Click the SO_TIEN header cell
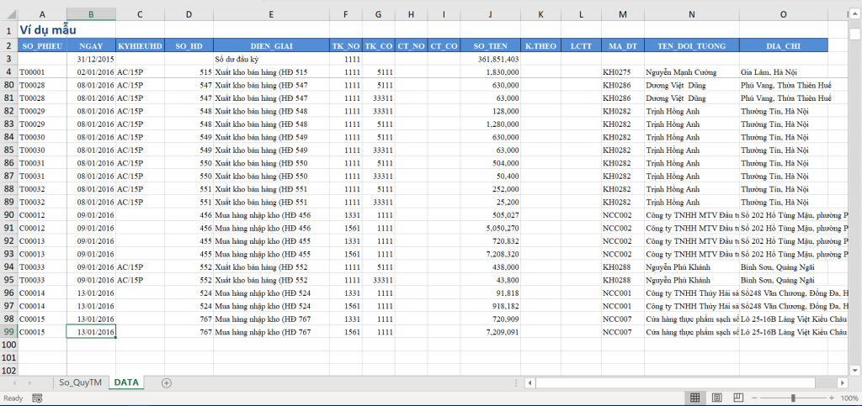The width and height of the screenshot is (862, 406). point(490,46)
